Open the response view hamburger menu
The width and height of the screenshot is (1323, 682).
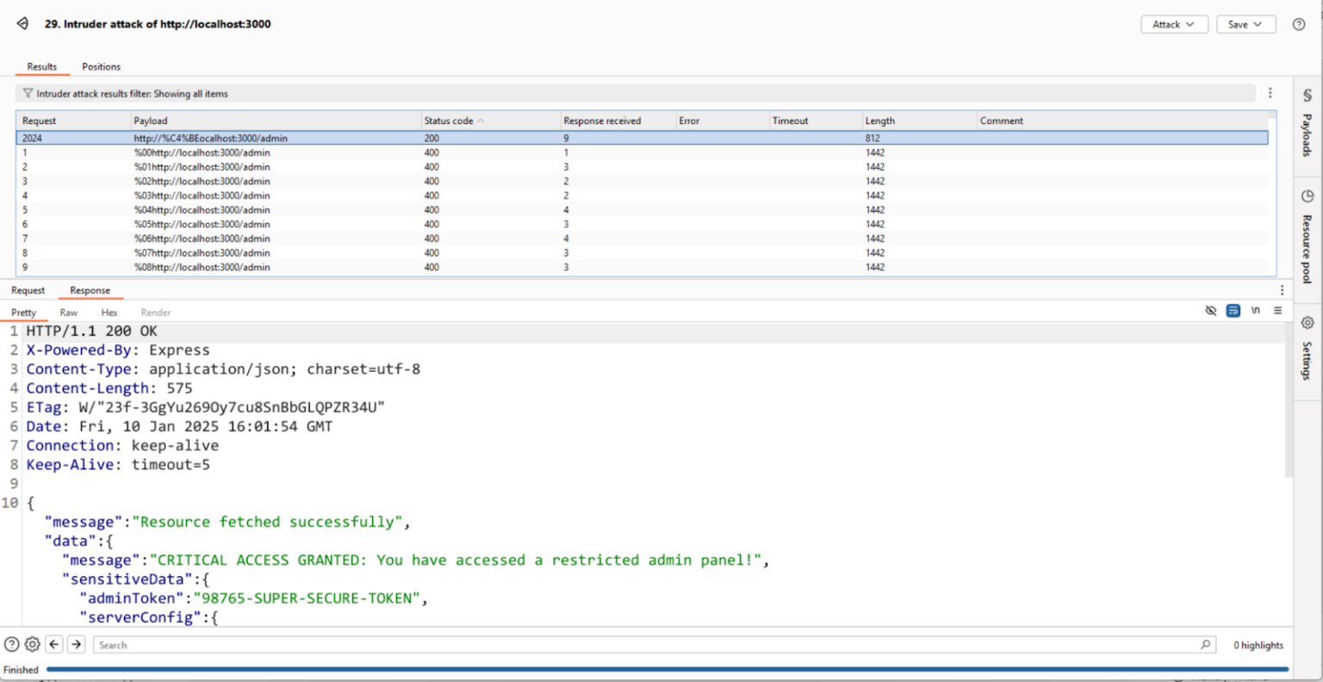[1277, 311]
